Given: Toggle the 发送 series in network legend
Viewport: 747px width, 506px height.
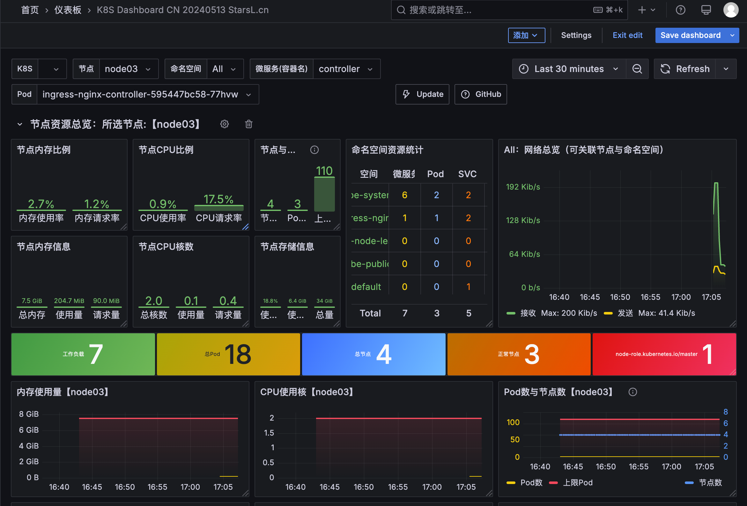Looking at the screenshot, I should (x=625, y=313).
